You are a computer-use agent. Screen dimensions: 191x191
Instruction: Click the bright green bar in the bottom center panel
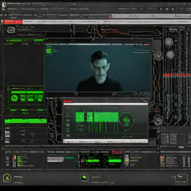click(115, 161)
